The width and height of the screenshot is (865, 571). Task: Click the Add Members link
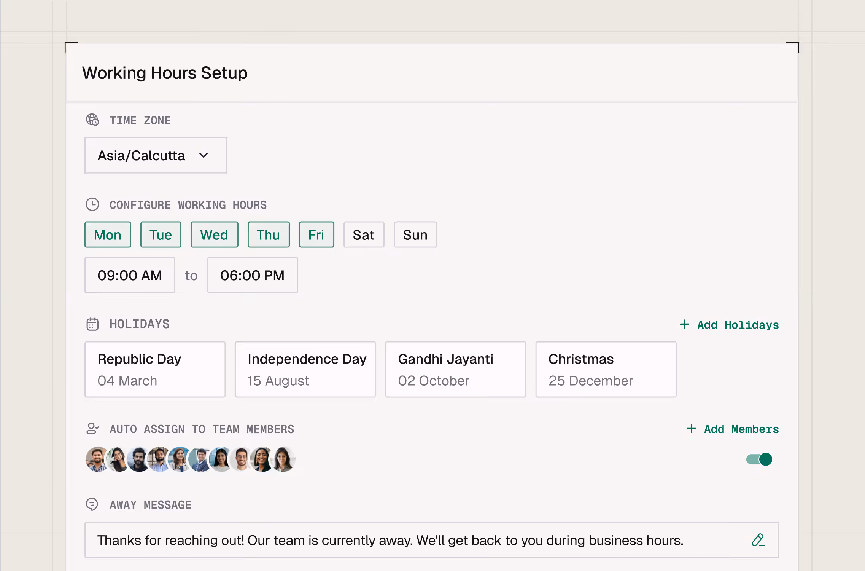point(741,429)
